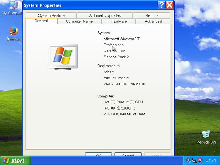Select the General tab
Screen dimensions: 220x165
41,21
